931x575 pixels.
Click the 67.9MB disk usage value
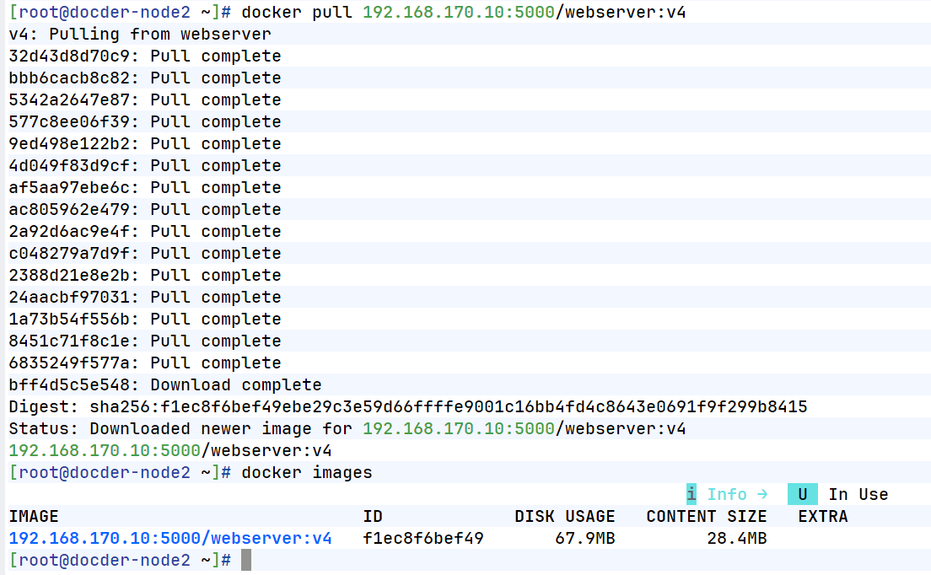pos(585,538)
